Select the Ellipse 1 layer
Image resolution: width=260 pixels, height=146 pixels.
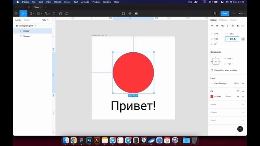(x=32, y=31)
